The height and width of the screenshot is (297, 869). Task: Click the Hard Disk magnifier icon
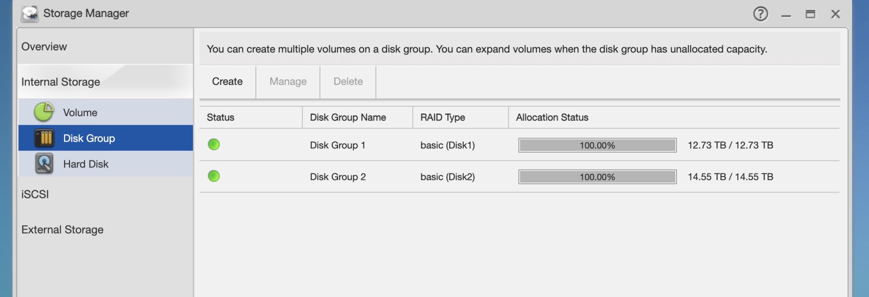pyautogui.click(x=44, y=164)
